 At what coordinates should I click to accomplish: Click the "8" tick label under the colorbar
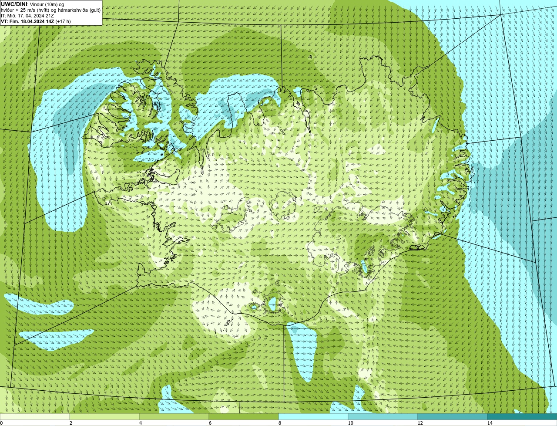coord(279,423)
